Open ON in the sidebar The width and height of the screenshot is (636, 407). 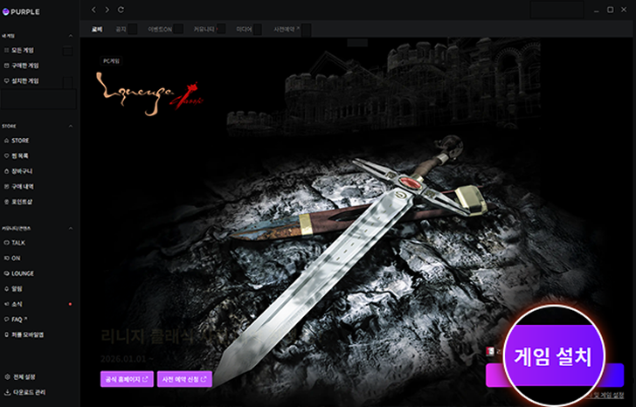click(x=12, y=258)
